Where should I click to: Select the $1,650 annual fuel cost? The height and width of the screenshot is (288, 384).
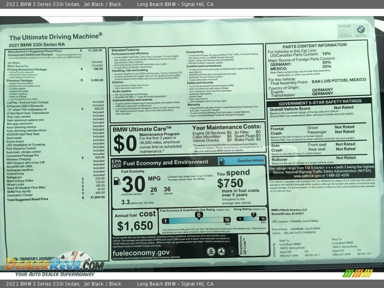click(x=135, y=226)
